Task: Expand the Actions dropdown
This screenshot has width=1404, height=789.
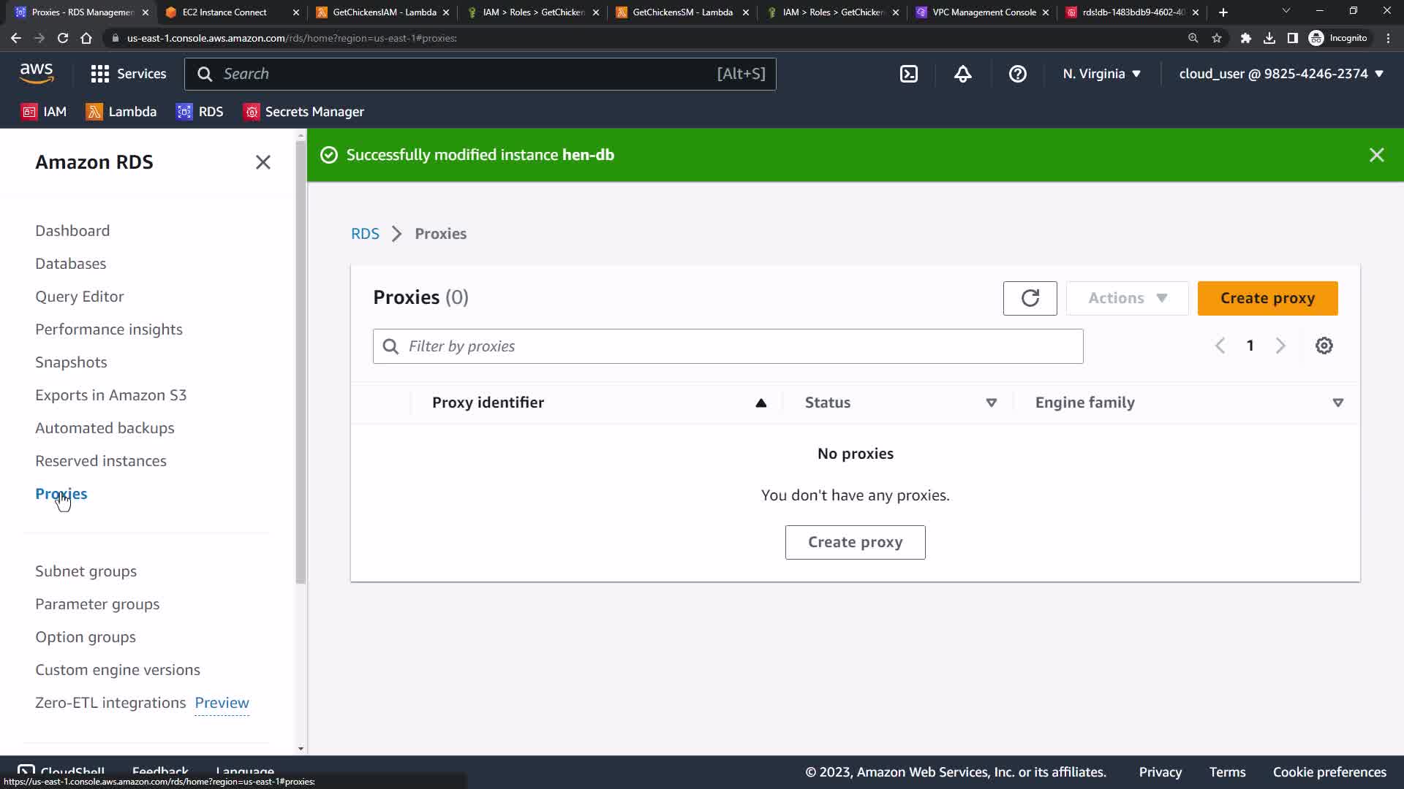Action: point(1127,298)
